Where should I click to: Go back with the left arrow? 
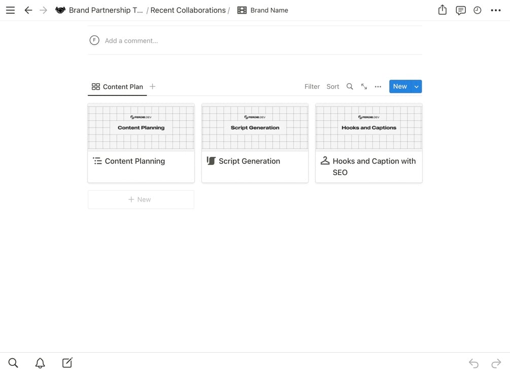point(28,10)
